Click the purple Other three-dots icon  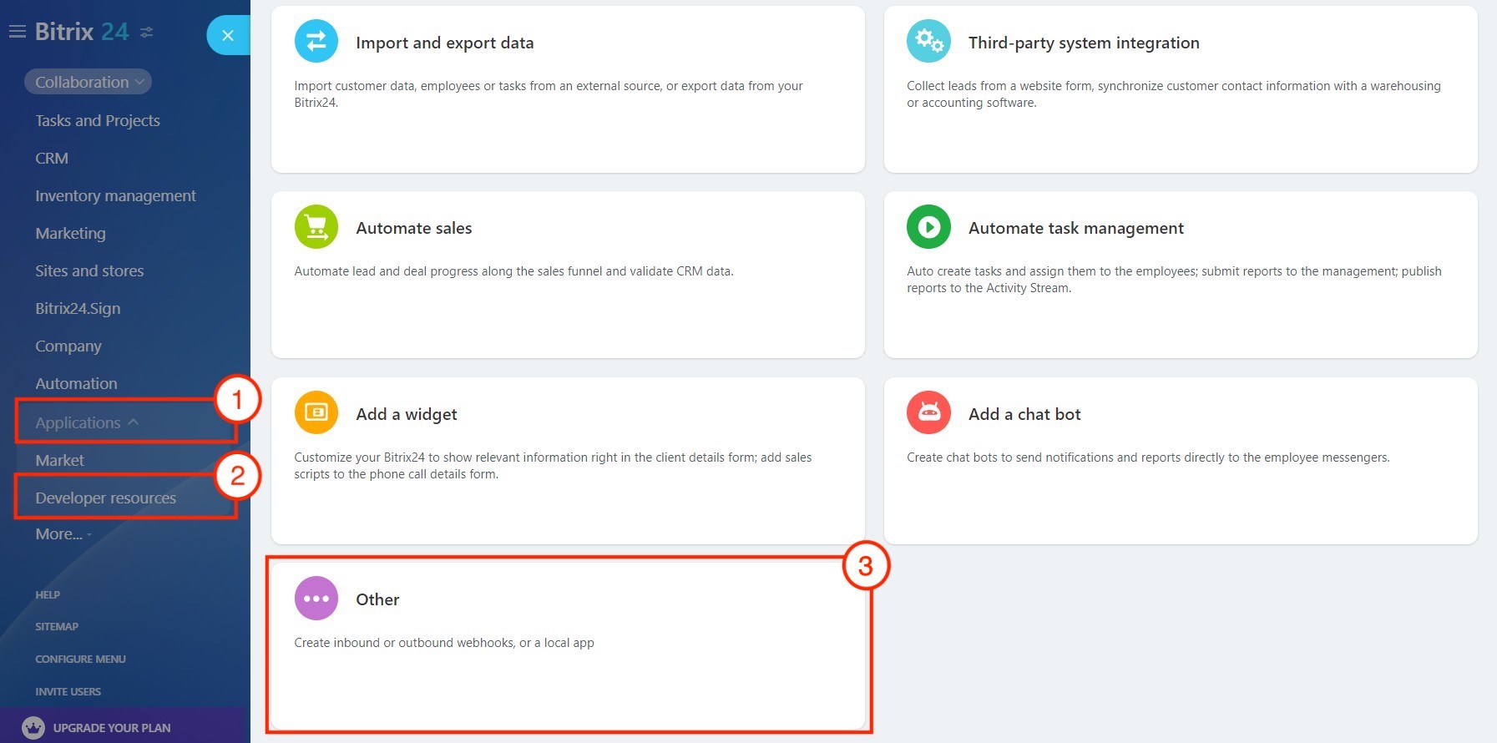click(x=316, y=599)
